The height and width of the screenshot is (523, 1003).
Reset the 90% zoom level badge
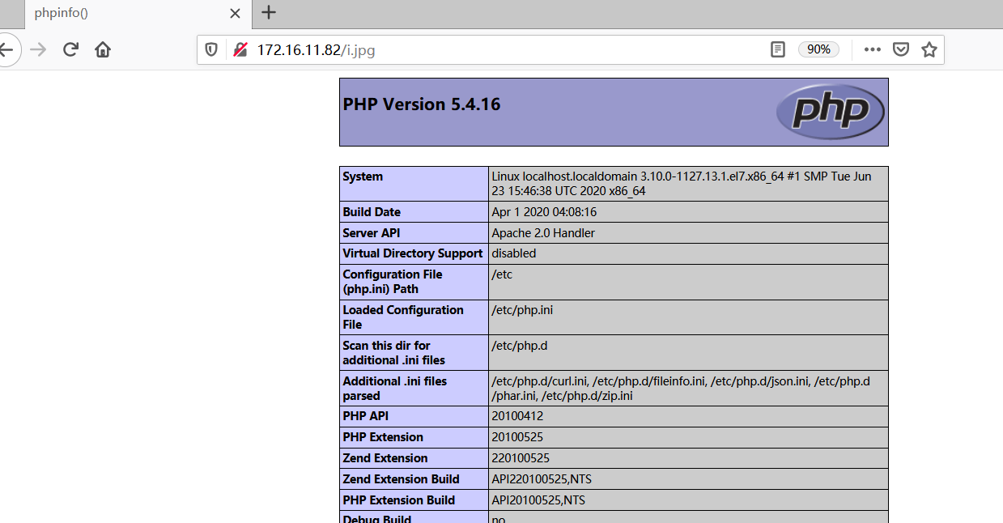818,49
